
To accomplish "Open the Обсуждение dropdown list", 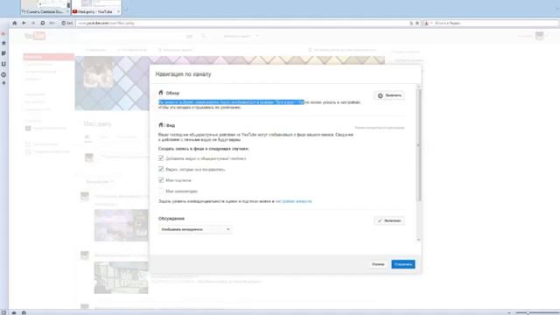I will pyautogui.click(x=195, y=229).
